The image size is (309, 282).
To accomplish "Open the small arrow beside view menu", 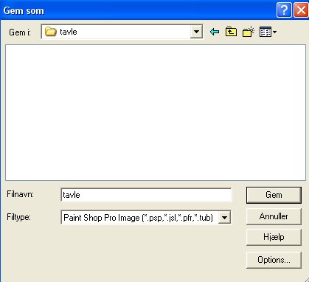I will tap(274, 32).
